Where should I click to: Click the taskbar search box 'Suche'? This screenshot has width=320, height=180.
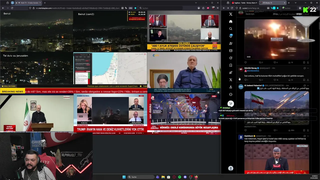(140, 177)
